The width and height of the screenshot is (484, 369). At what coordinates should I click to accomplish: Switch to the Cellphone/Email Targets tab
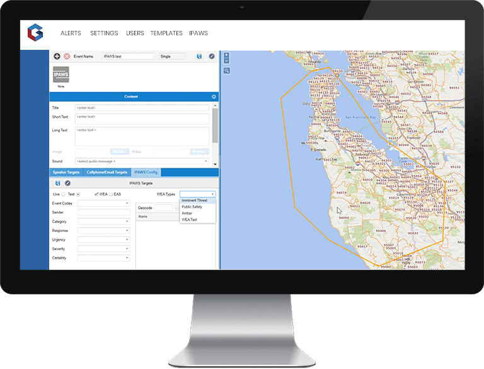click(107, 172)
